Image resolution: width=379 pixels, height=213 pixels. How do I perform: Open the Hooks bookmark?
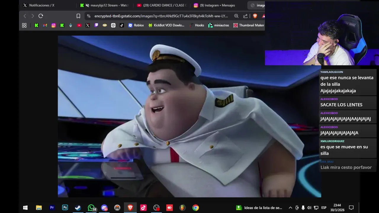pyautogui.click(x=197, y=25)
